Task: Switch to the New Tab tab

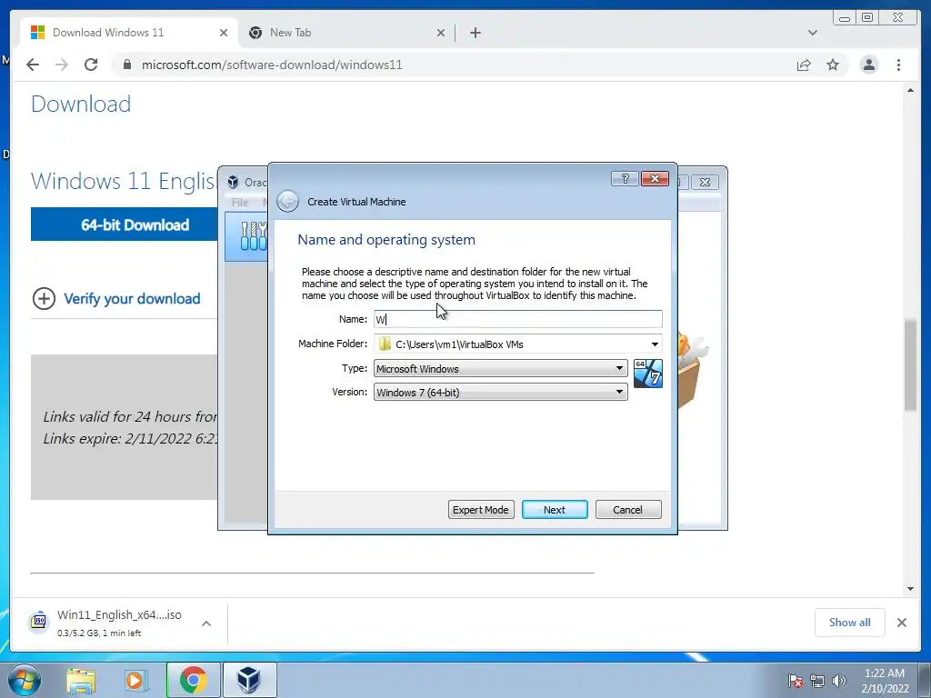Action: (347, 33)
